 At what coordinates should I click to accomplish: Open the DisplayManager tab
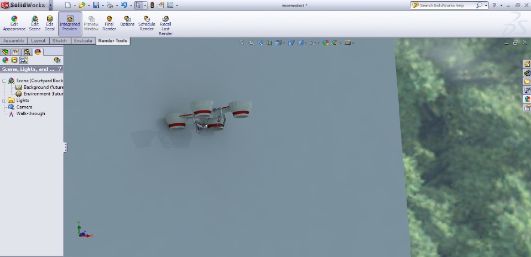38,52
